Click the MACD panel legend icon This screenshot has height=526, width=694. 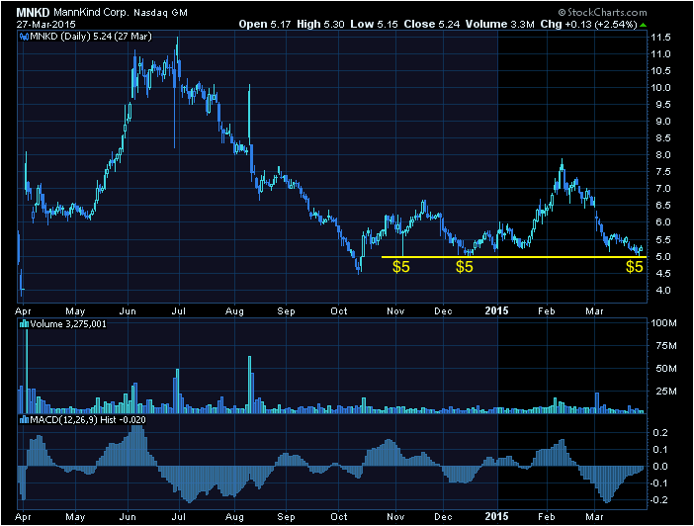(24, 420)
